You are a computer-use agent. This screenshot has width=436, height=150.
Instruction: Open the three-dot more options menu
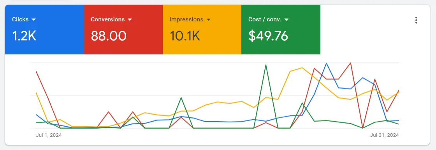(416, 20)
